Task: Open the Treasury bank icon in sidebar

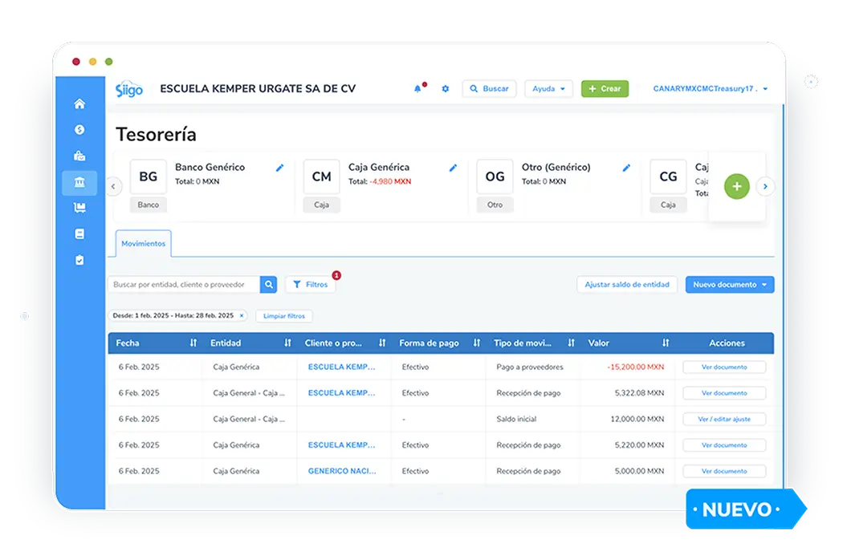Action: tap(79, 183)
